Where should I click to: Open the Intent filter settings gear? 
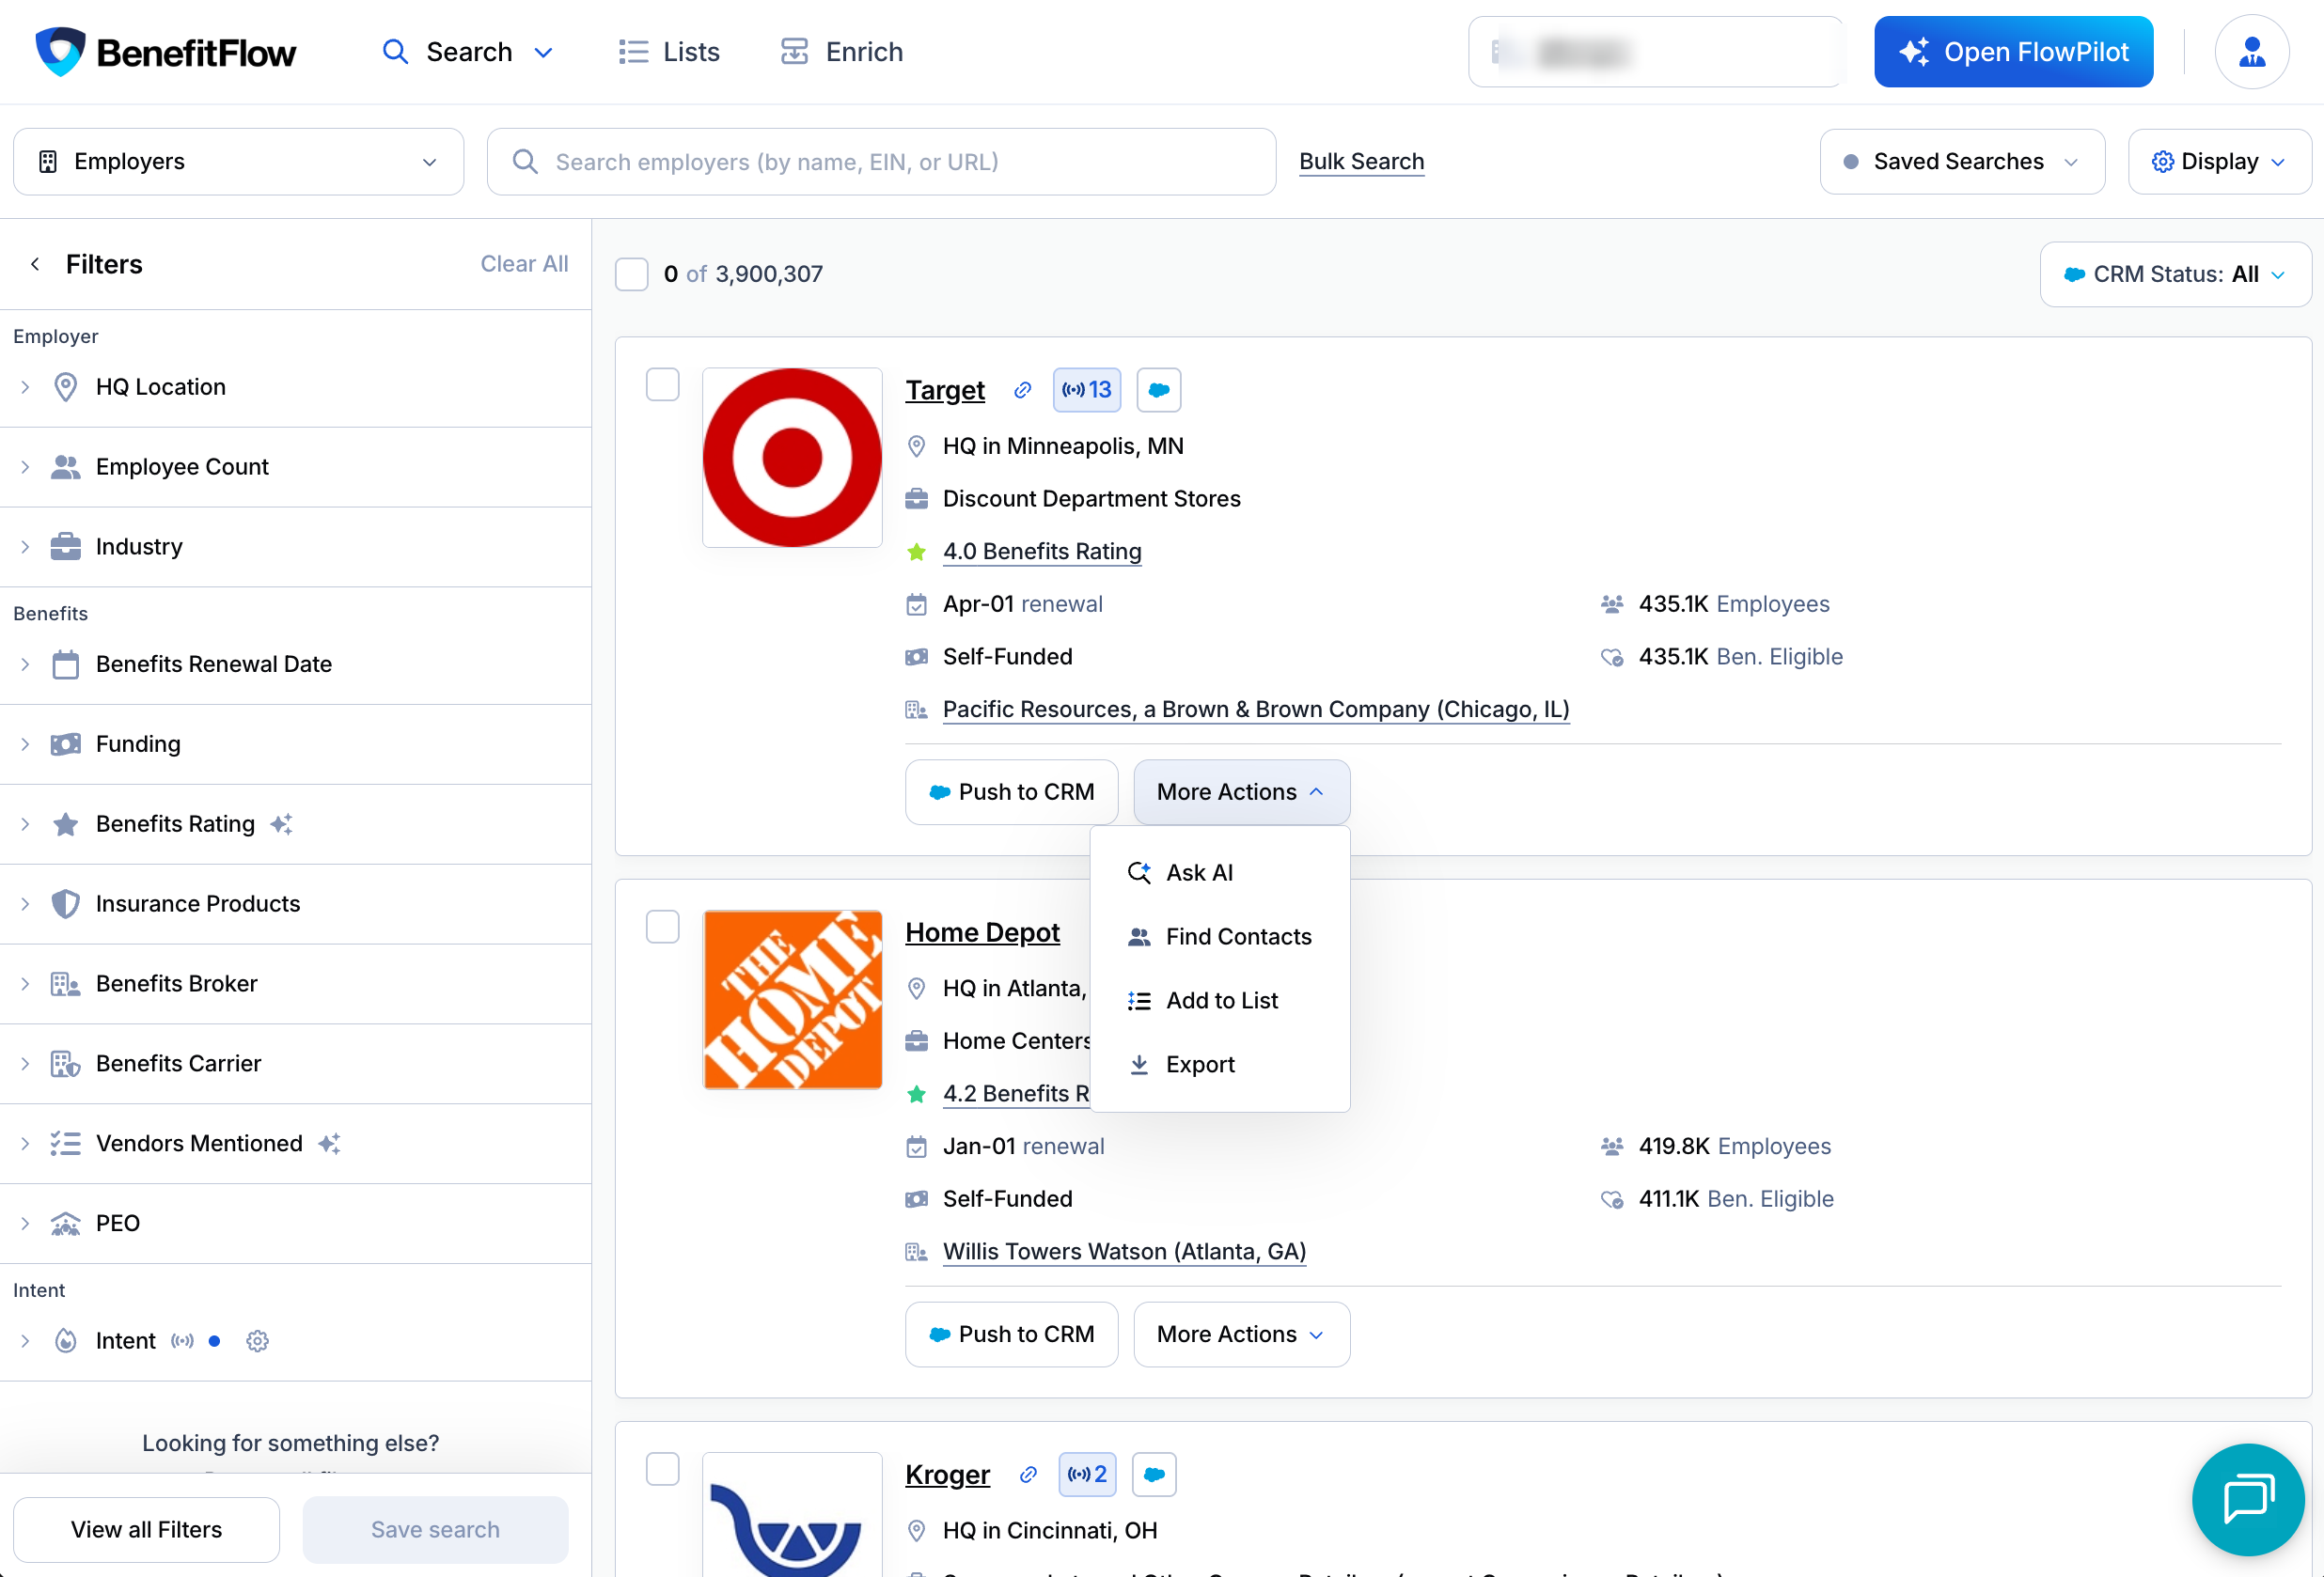pos(257,1341)
